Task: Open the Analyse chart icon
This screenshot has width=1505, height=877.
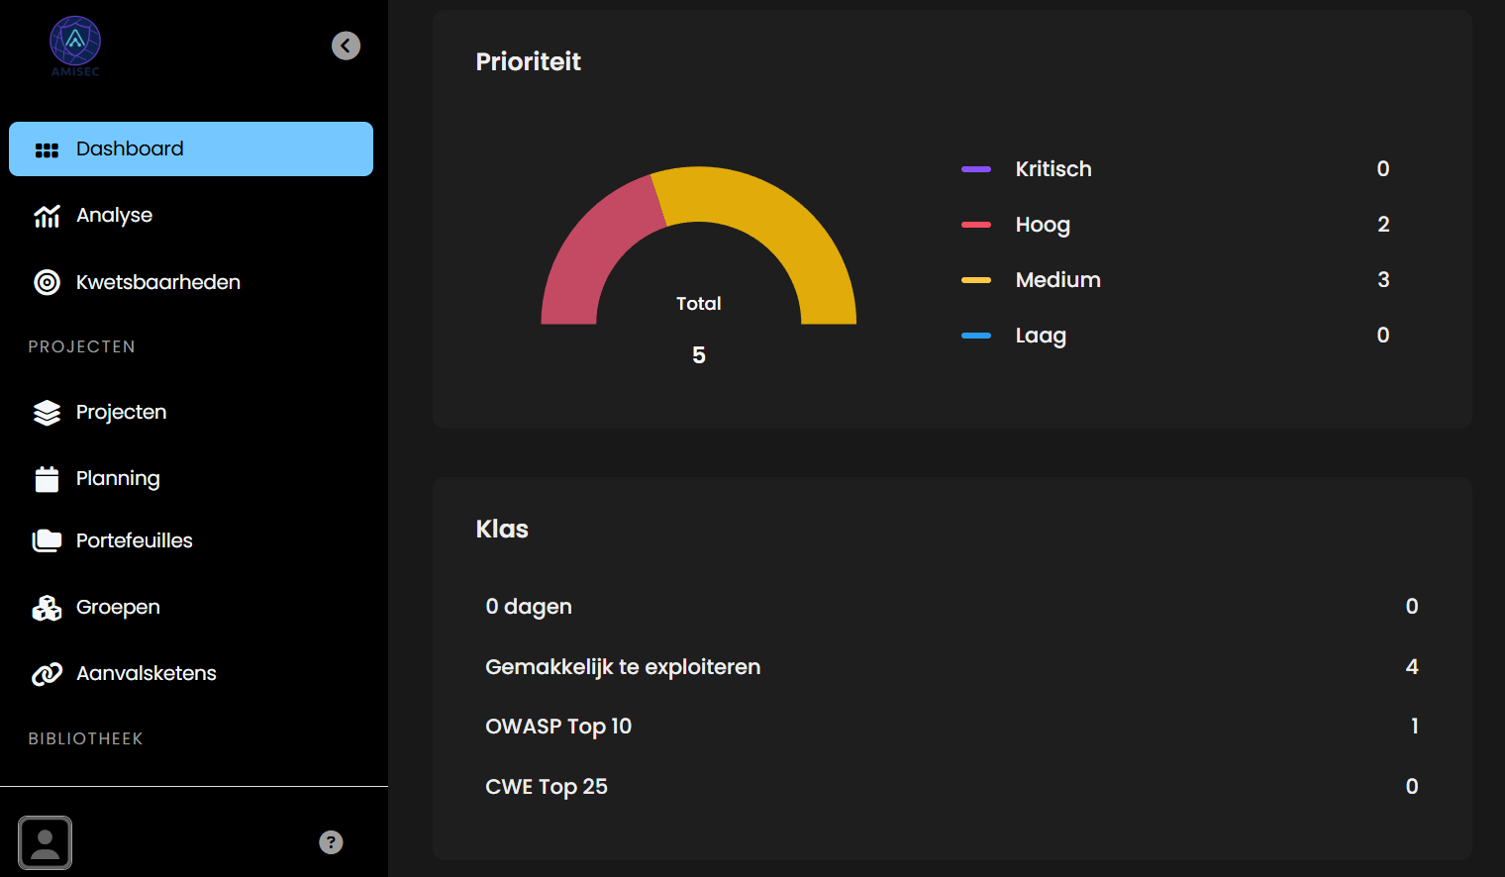Action: [x=47, y=216]
